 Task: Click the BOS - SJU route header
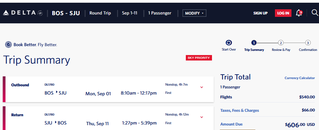[x=66, y=13]
